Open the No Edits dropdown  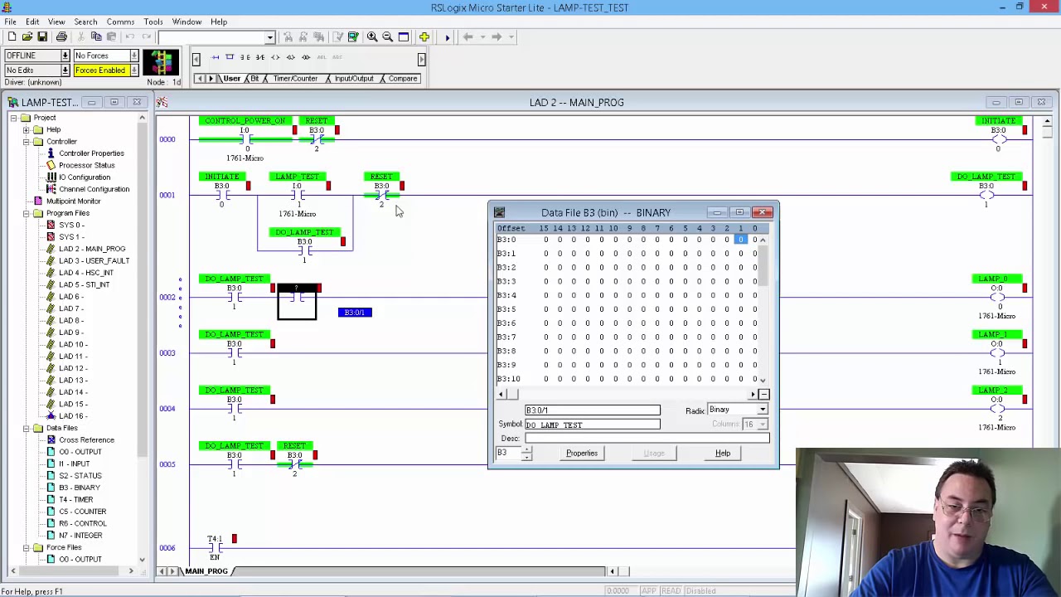click(x=65, y=70)
